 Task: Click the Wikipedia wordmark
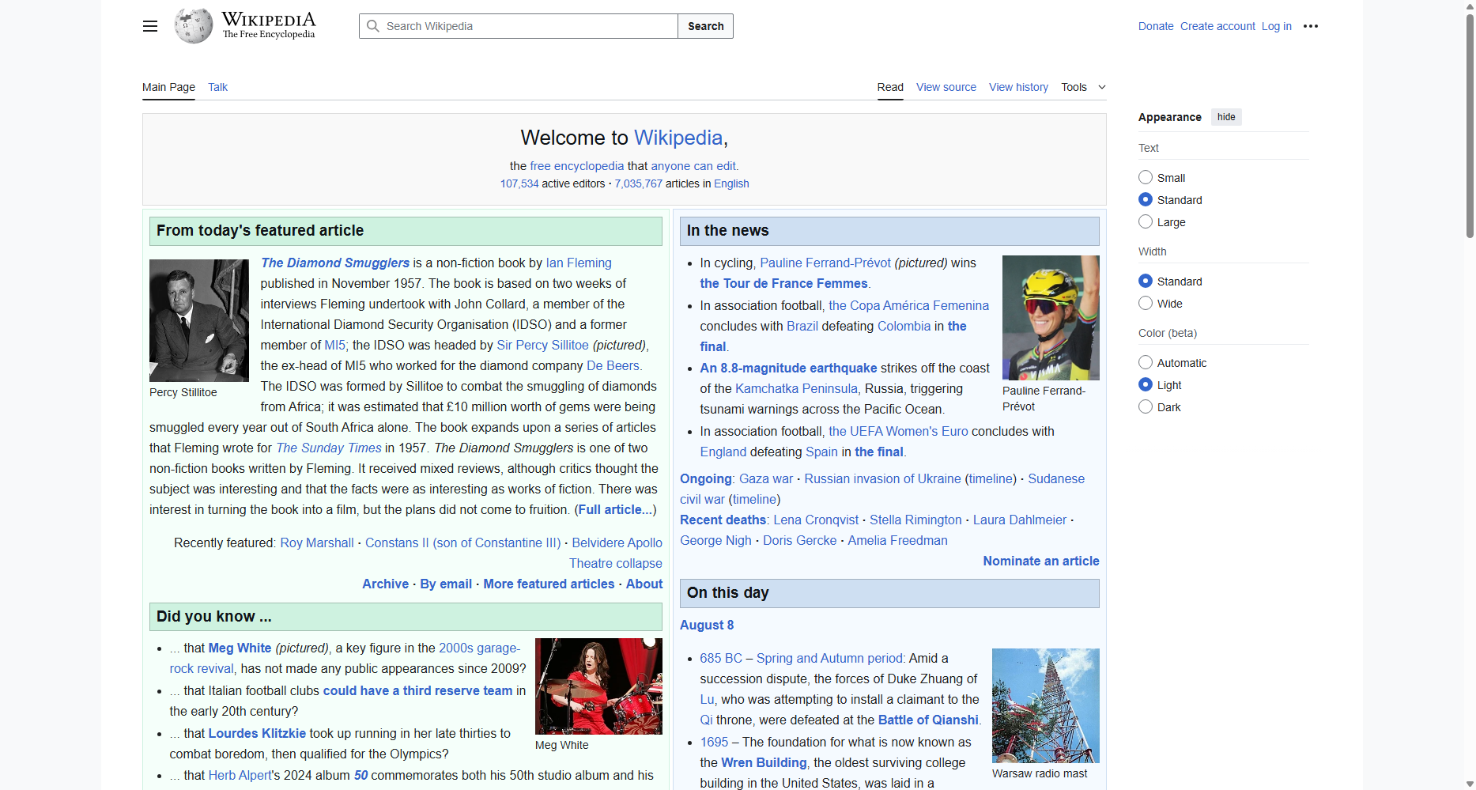(x=269, y=19)
